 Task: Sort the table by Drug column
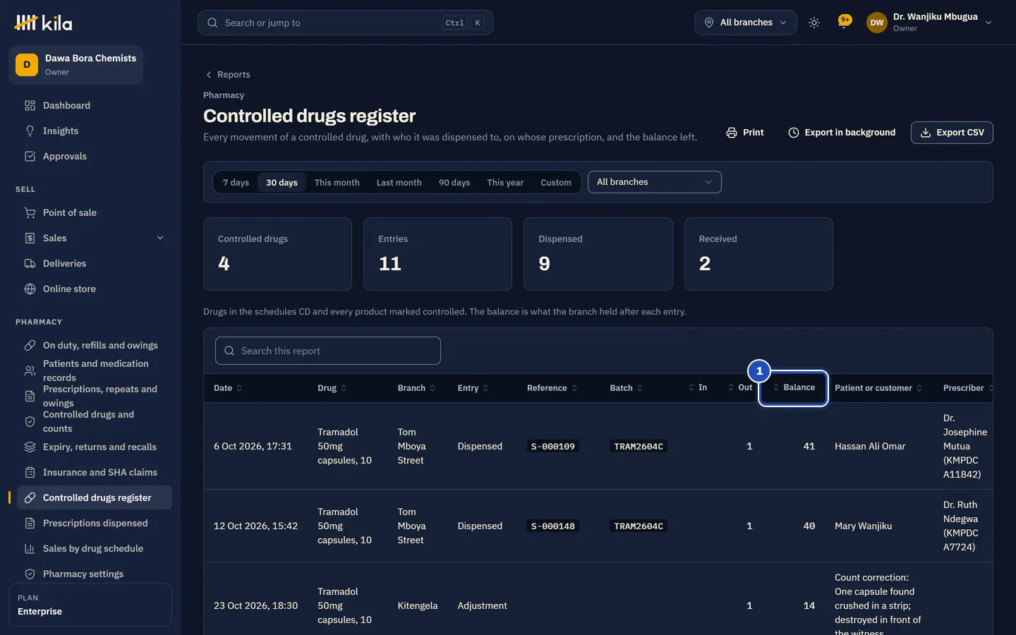tap(332, 388)
